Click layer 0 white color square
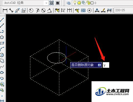 [92, 3]
